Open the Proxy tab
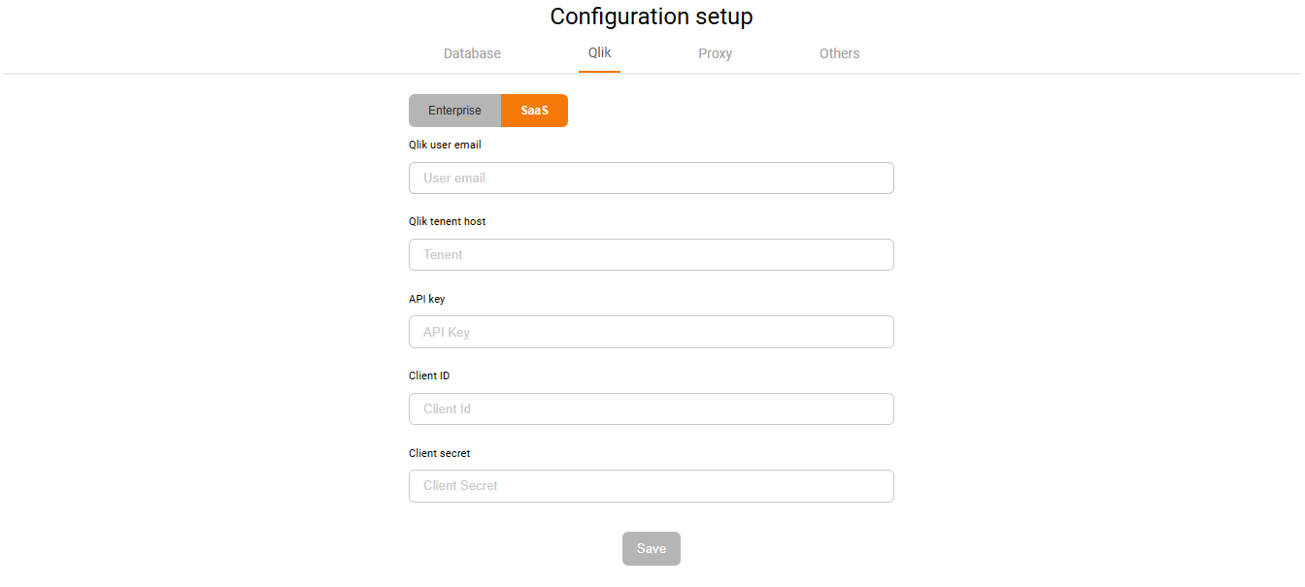This screenshot has width=1305, height=587. point(715,53)
